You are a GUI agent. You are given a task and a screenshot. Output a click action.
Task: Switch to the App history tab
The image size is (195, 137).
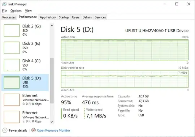click(48, 17)
